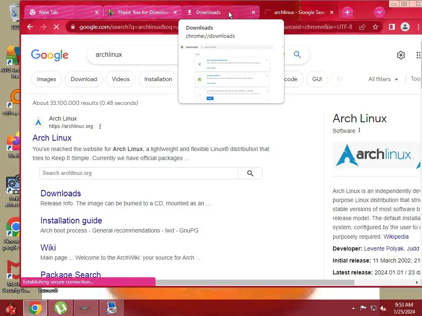The width and height of the screenshot is (422, 316).
Task: Open the Installation guide sitelink
Action: click(x=71, y=221)
